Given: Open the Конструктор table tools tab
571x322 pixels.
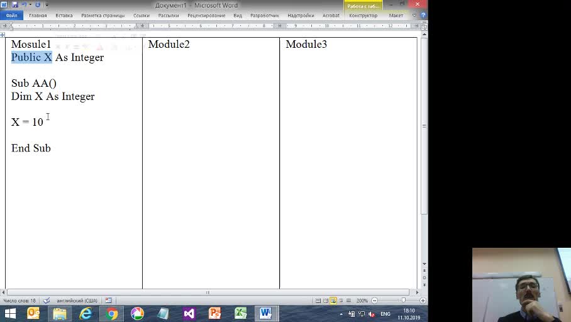Looking at the screenshot, I should 363,15.
